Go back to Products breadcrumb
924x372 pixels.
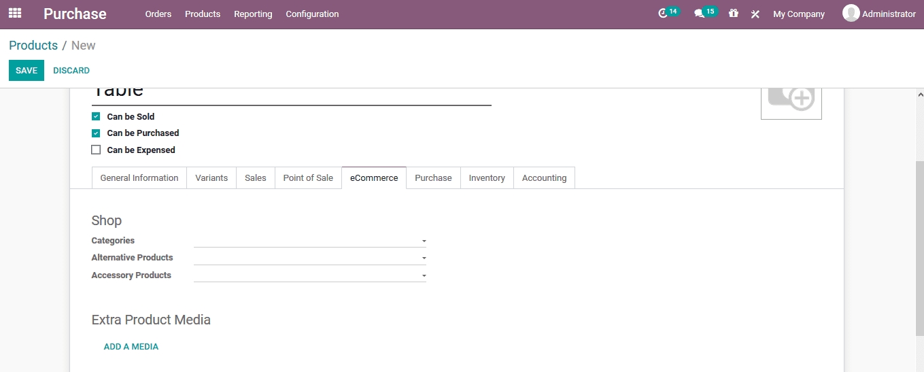pyautogui.click(x=33, y=46)
